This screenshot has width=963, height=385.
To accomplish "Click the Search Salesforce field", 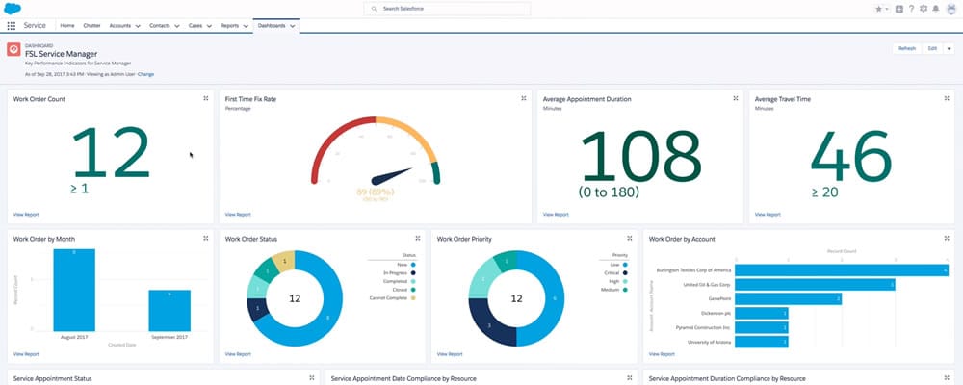I will coord(447,9).
